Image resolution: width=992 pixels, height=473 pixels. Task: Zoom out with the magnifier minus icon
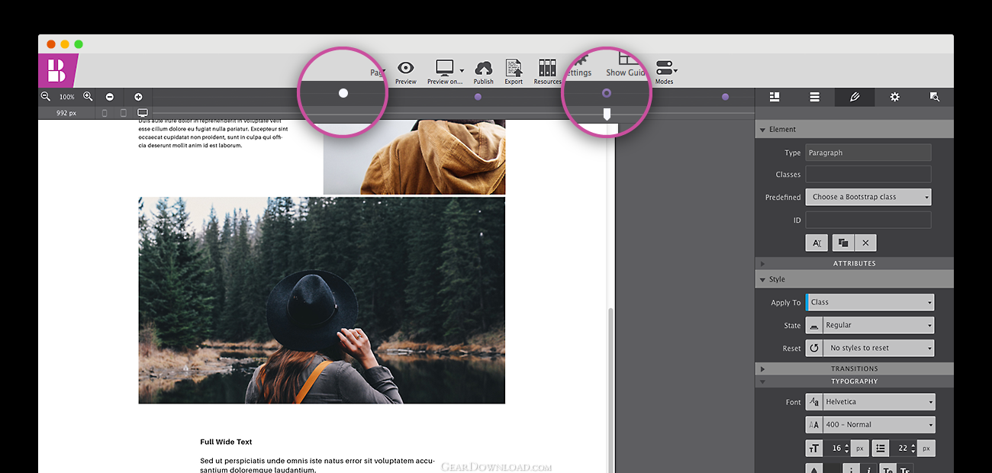coord(46,97)
